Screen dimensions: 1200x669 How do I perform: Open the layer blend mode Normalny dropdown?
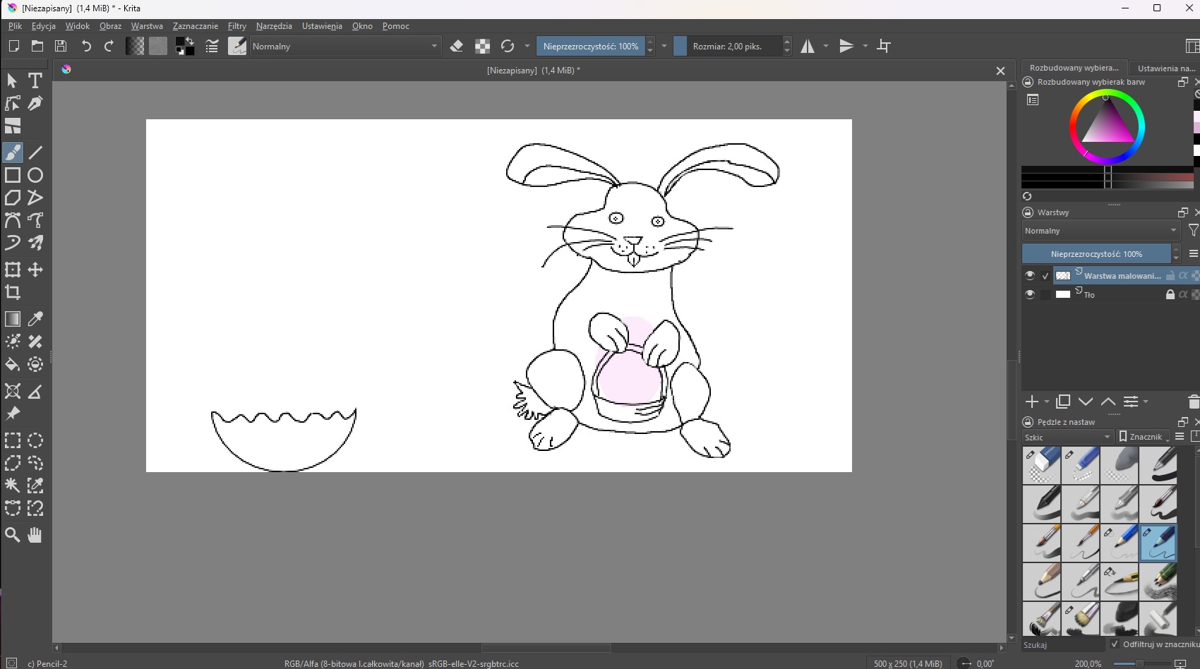coord(1100,231)
